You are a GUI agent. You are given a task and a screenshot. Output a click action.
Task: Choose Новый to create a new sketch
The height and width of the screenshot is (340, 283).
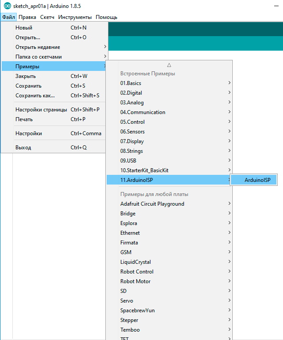(24, 28)
